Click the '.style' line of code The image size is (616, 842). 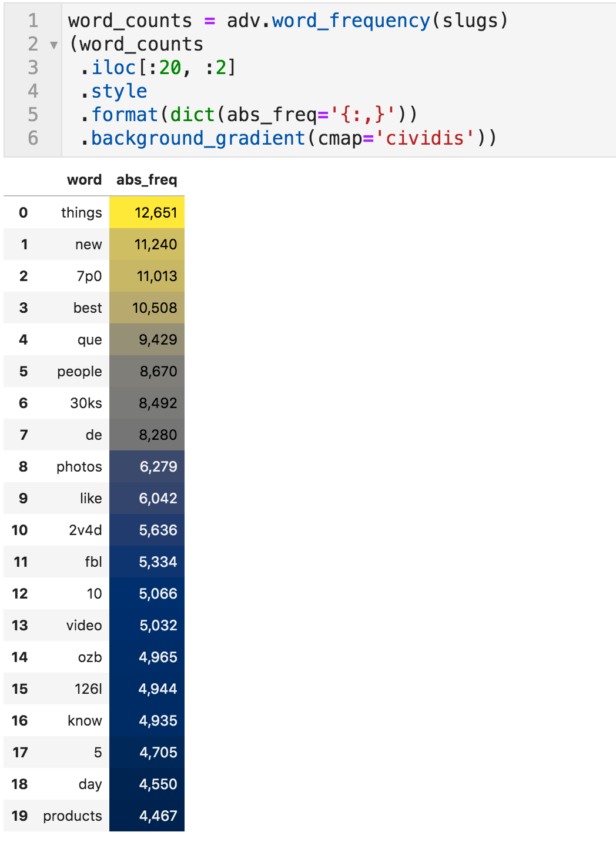pos(119,91)
